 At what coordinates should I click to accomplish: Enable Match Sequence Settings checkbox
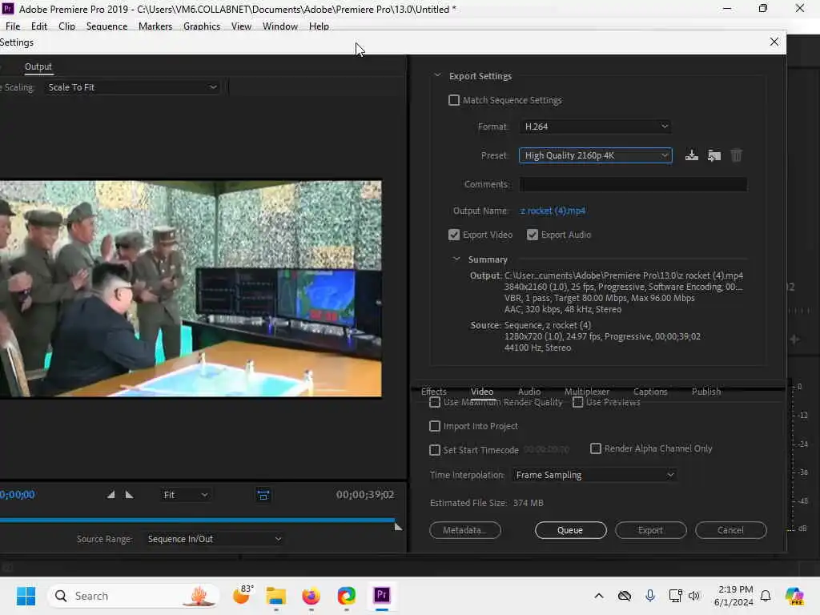(x=454, y=100)
